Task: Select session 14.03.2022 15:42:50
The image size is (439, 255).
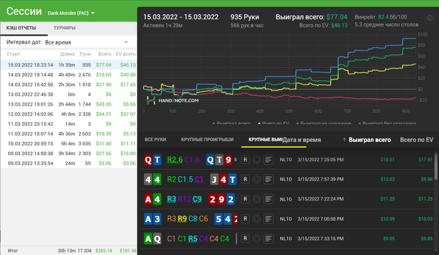Action: tap(68, 84)
